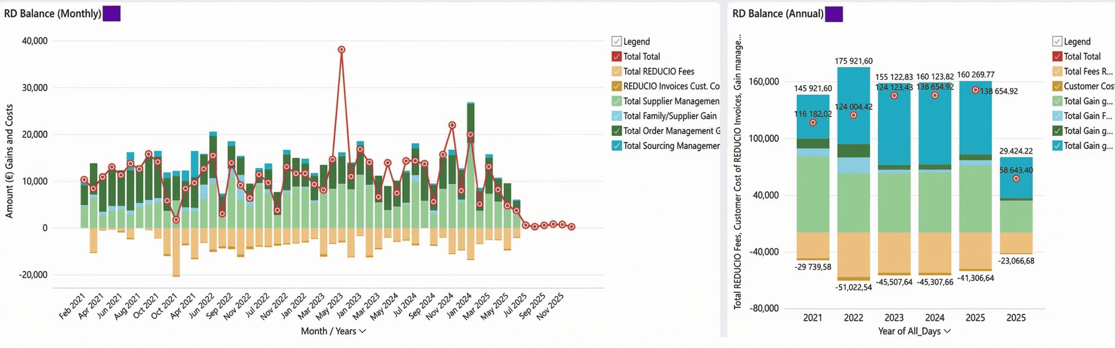Toggle Total Total in annual legend
Image resolution: width=1115 pixels, height=348 pixels.
pos(1057,56)
